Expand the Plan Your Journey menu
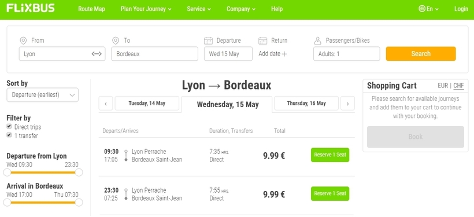 coord(146,9)
